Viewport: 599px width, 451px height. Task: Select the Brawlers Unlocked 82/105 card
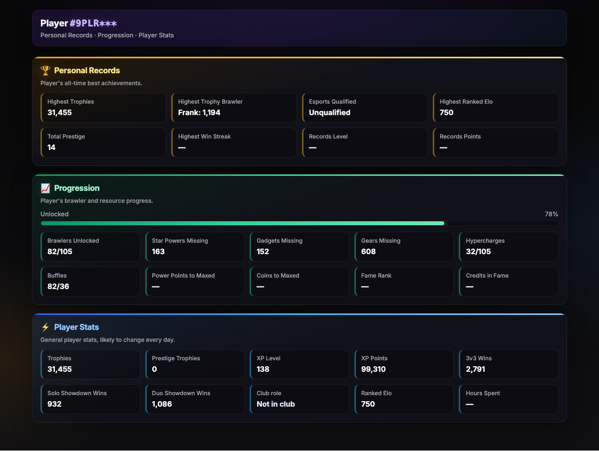(90, 247)
